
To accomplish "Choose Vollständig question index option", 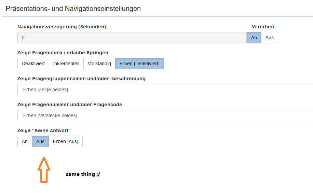I will pyautogui.click(x=99, y=64).
